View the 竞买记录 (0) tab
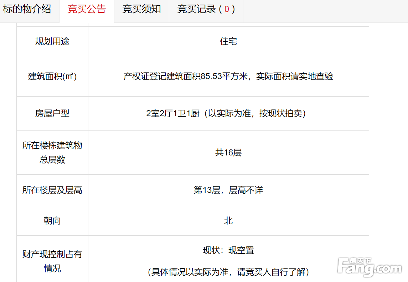 206,9
